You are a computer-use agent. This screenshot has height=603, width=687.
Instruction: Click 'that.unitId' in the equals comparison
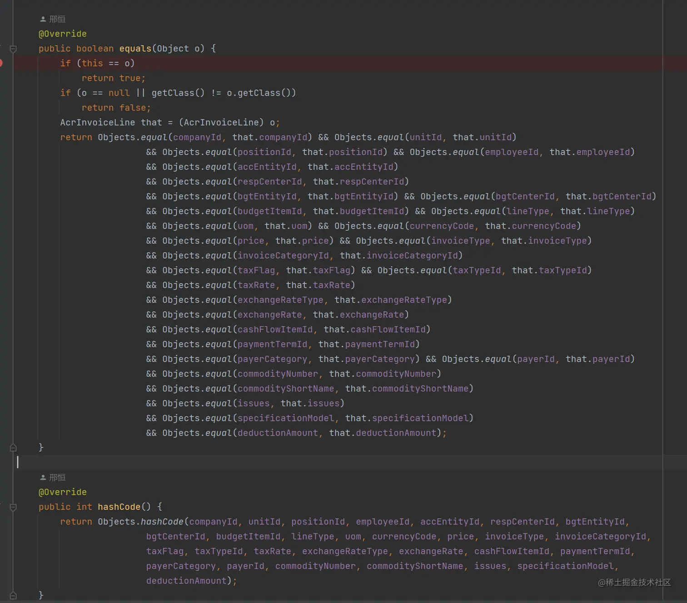pyautogui.click(x=482, y=137)
